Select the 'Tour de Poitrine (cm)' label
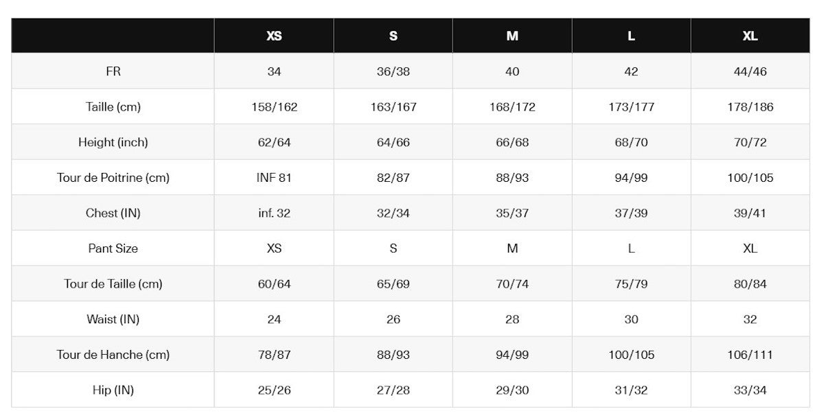 113,178
